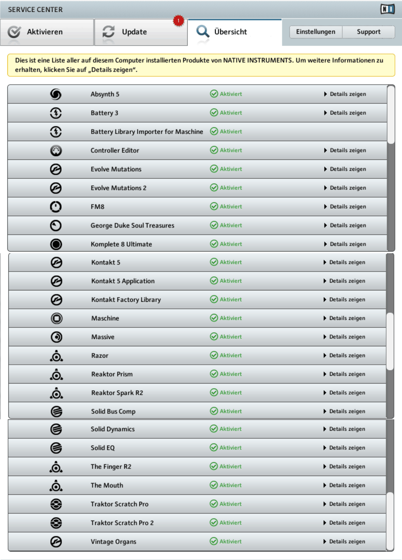Click Aktiviert checkmark for Kontakt 5

coord(214,262)
